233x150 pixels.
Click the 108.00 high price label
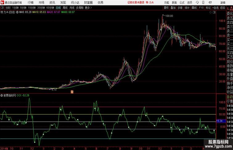169,16
